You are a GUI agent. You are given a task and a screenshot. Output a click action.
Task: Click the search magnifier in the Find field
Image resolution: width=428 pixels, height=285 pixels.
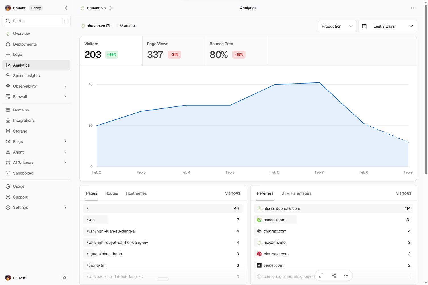[x=8, y=21]
